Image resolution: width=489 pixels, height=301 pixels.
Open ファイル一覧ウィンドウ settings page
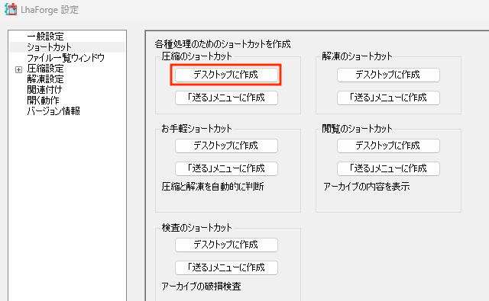pyautogui.click(x=66, y=58)
